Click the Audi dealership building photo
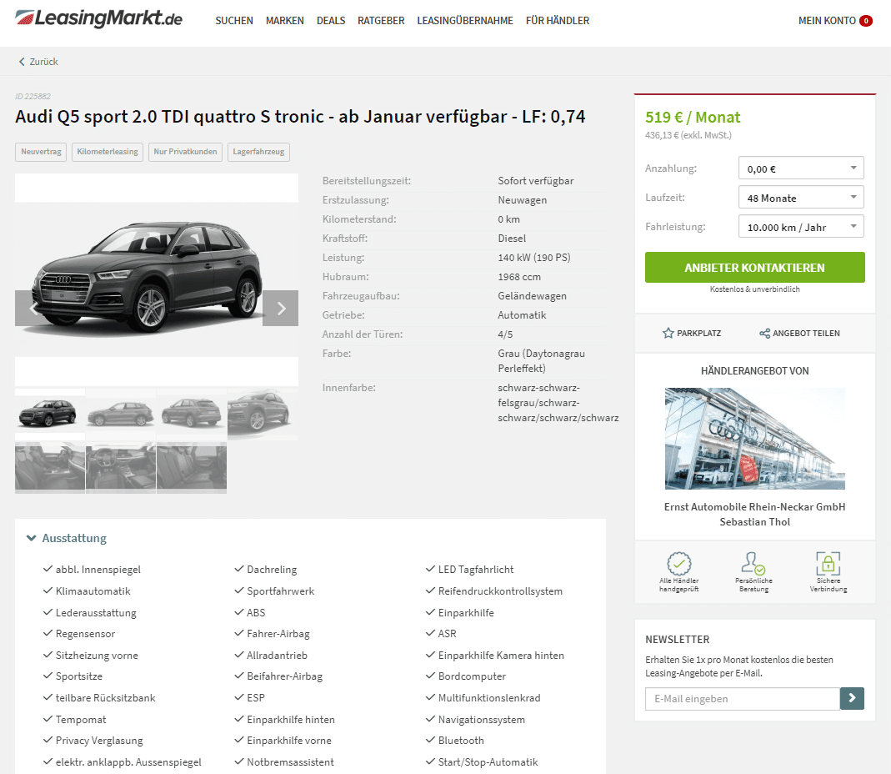 [754, 439]
